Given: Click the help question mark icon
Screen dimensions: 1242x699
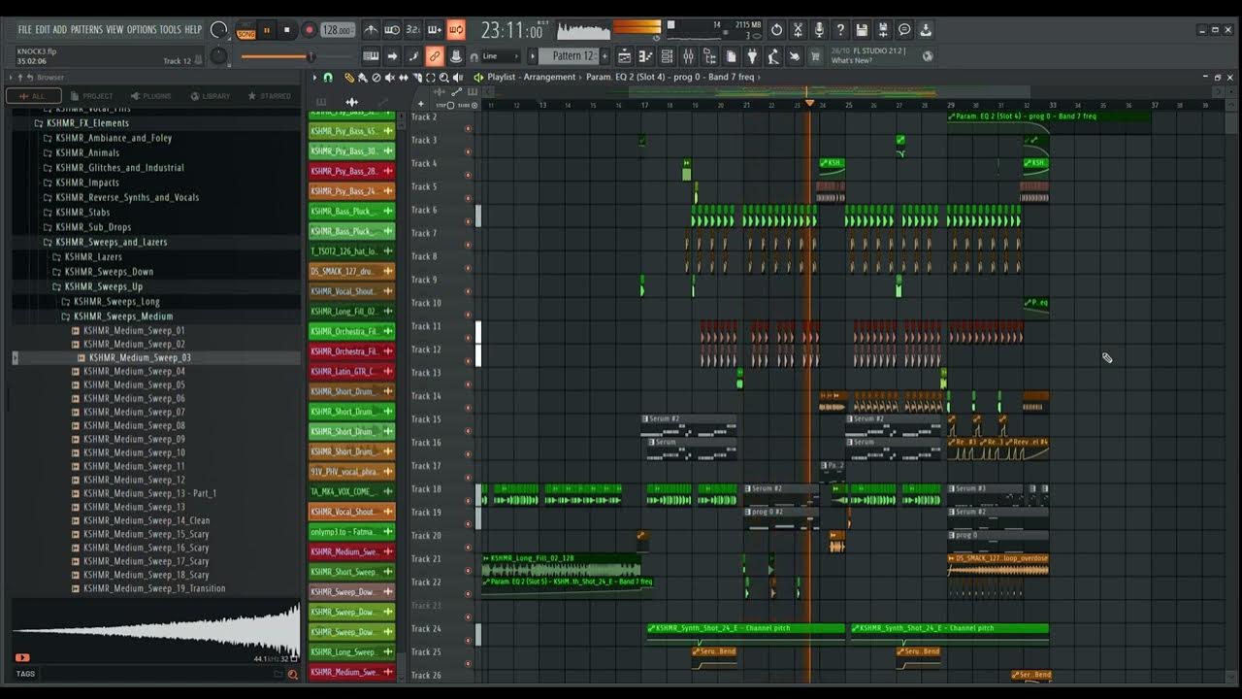Looking at the screenshot, I should click(x=840, y=30).
